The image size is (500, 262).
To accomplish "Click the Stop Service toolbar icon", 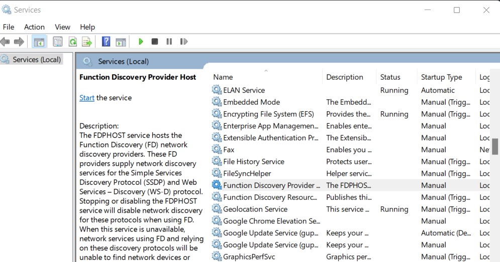I will 155,42.
